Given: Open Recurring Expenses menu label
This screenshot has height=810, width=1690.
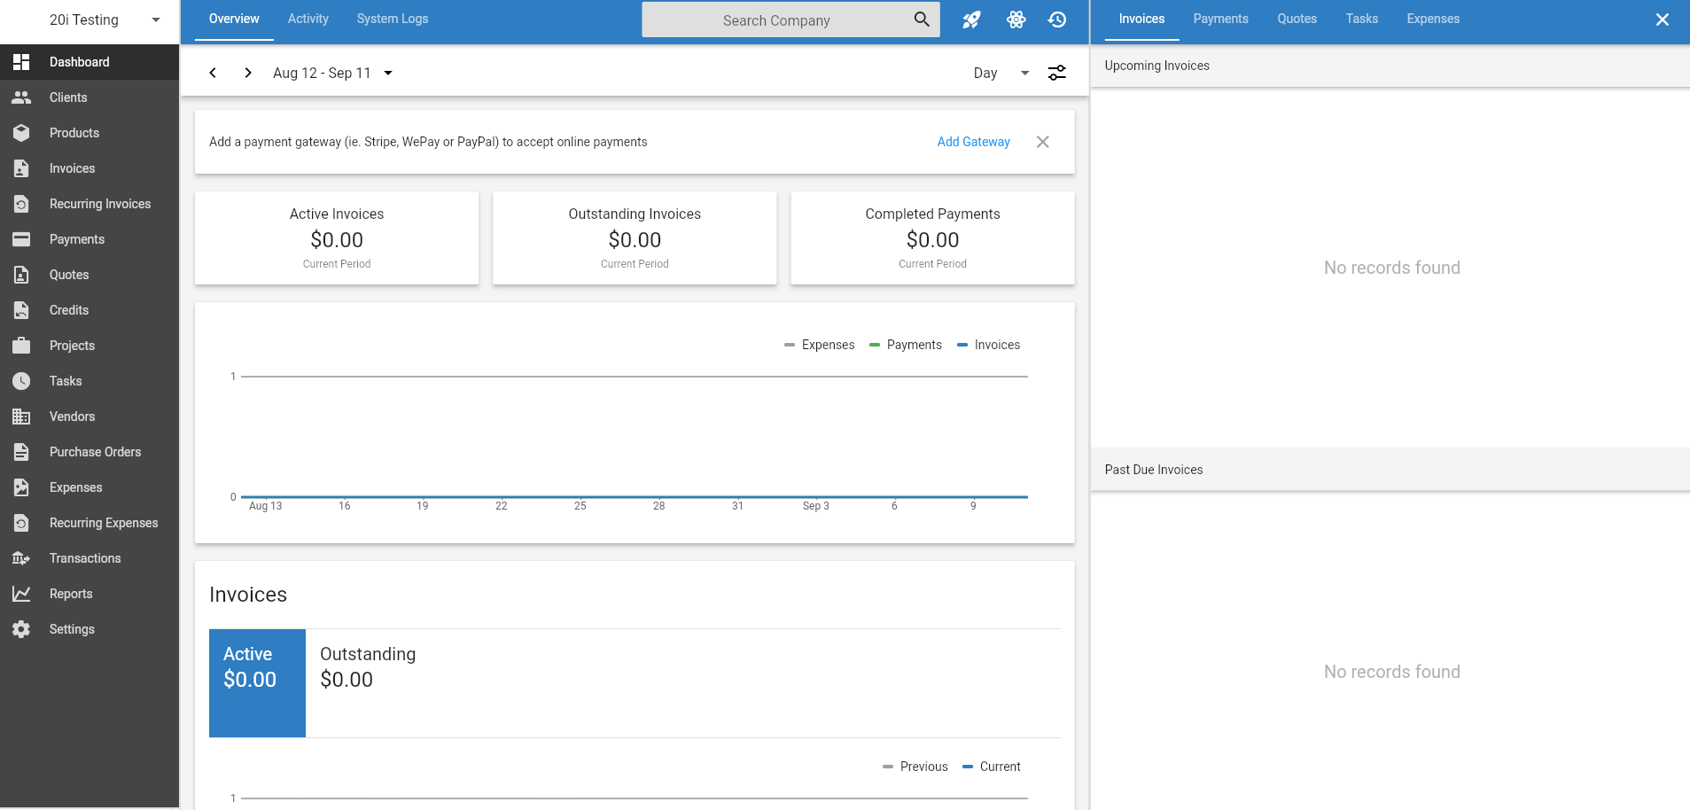Looking at the screenshot, I should click(x=104, y=523).
